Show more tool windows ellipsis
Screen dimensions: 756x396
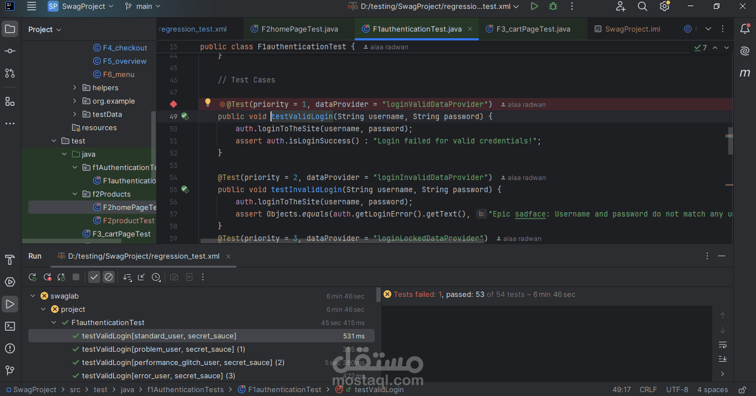coord(10,124)
